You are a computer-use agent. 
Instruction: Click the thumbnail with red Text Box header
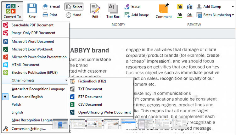[x=111, y=124]
